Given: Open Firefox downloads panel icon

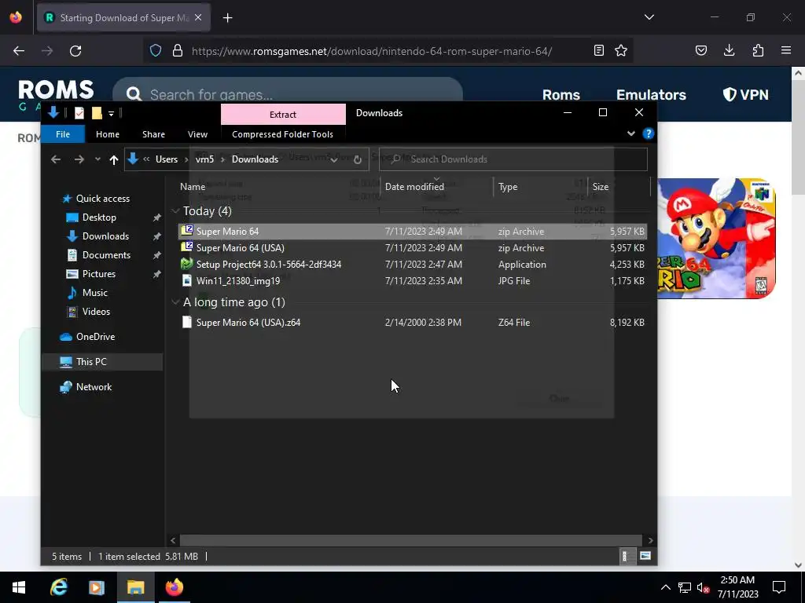Looking at the screenshot, I should point(729,50).
